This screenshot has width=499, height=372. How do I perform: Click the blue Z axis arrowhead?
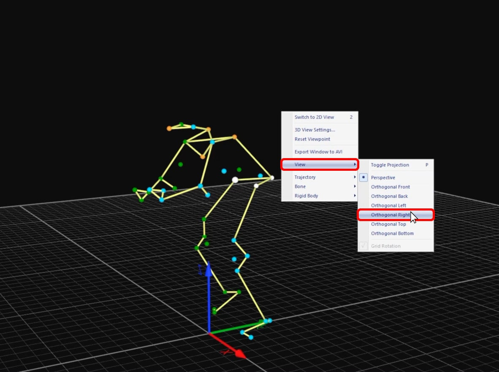[x=209, y=269]
